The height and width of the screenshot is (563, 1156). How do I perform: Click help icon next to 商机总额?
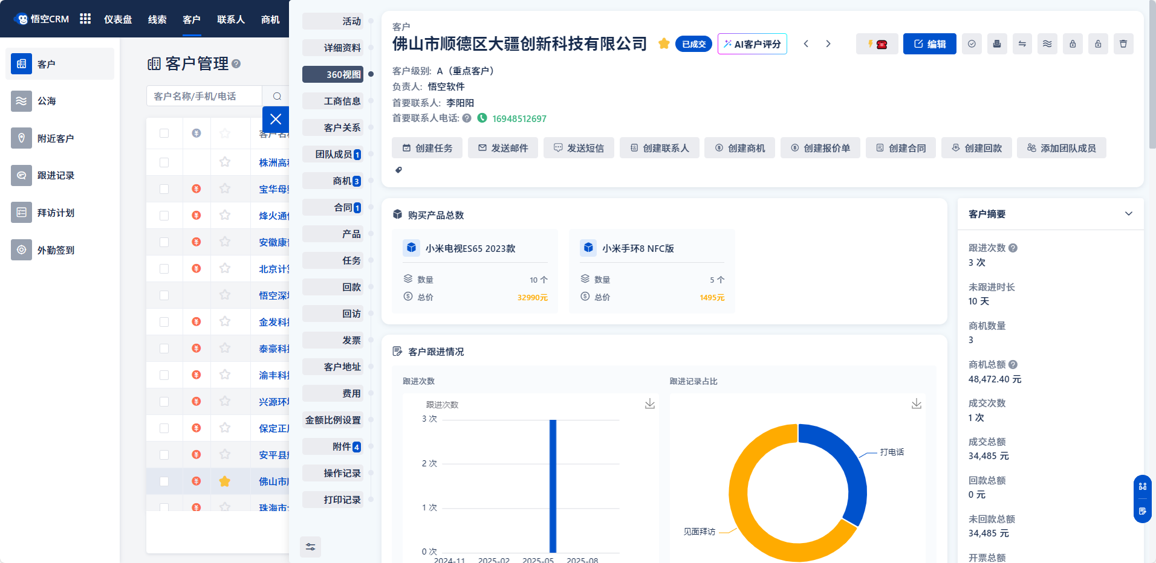[1013, 364]
